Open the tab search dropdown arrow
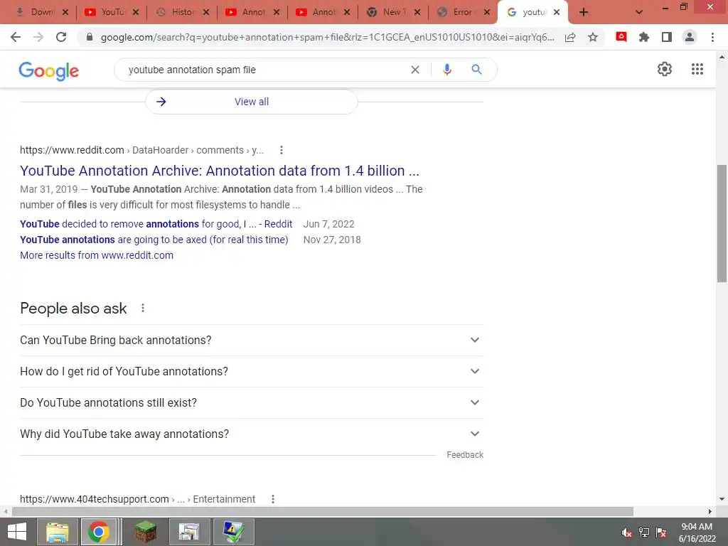 (x=639, y=12)
